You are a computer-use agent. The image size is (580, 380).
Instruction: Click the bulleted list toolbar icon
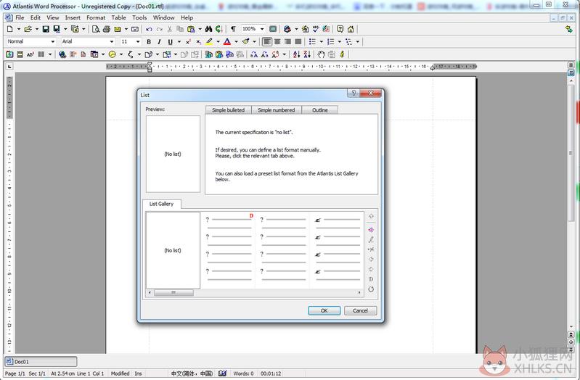tap(312, 42)
